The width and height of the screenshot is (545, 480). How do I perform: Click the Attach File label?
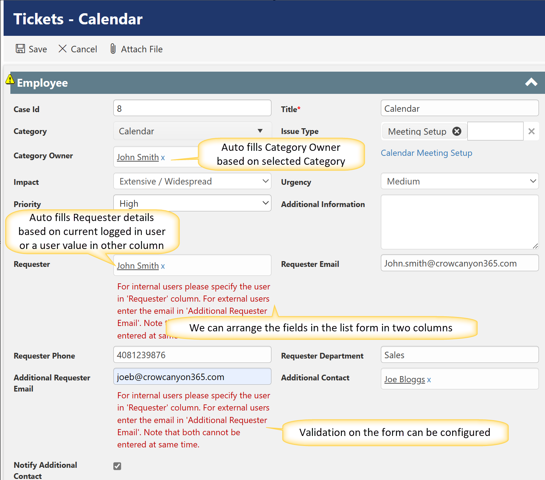[142, 49]
